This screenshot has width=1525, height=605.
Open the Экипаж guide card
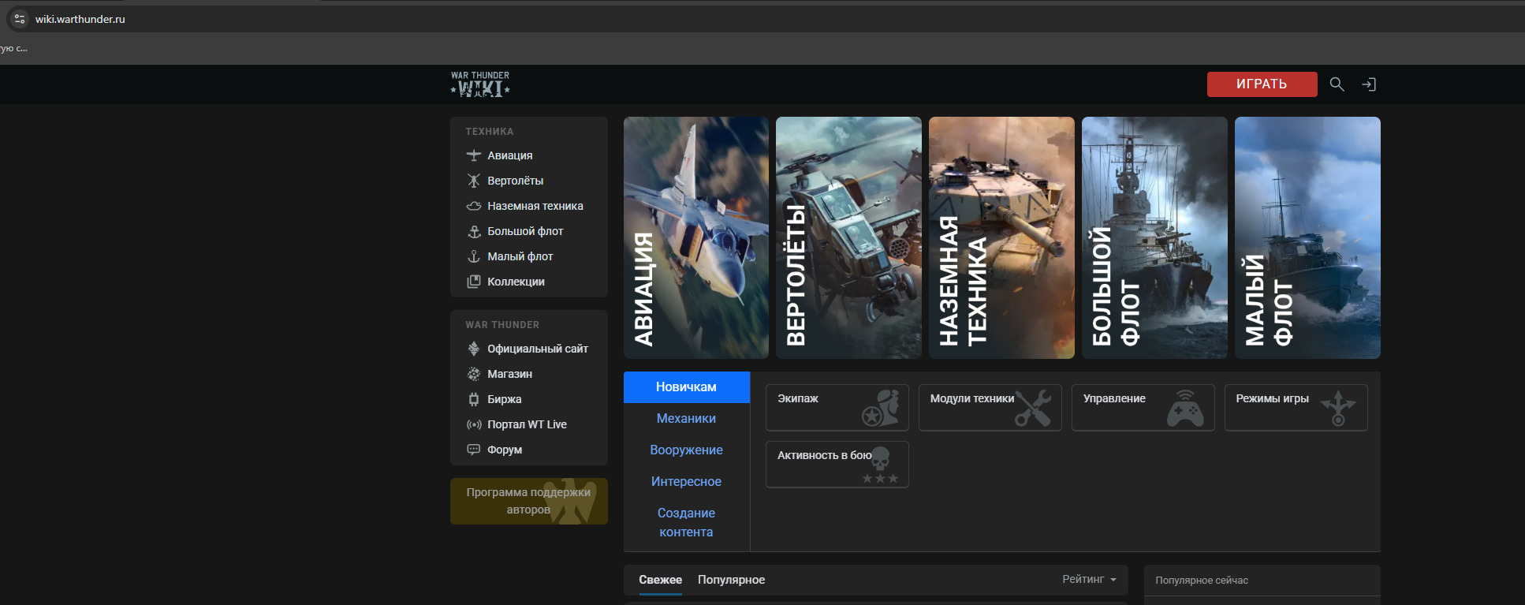tap(837, 407)
